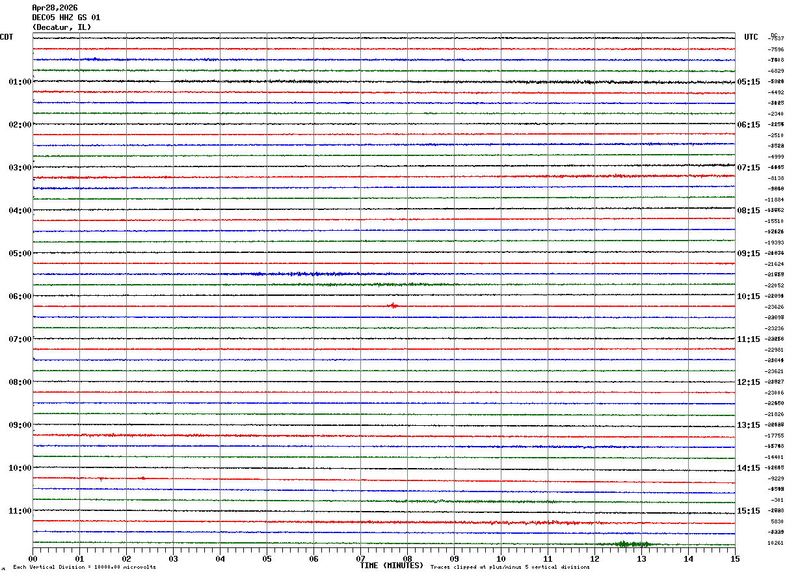Image resolution: width=787 pixels, height=576 pixels.
Task: Click the DC offset value -22052
Action: tap(775, 285)
